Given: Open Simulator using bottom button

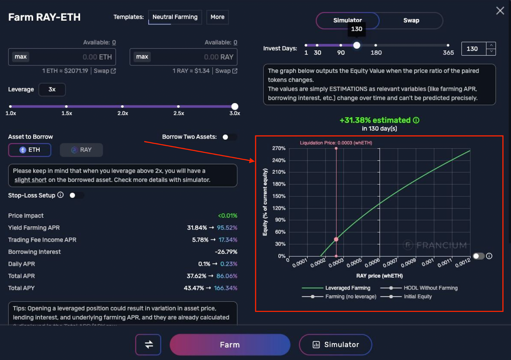Looking at the screenshot, I should point(336,345).
